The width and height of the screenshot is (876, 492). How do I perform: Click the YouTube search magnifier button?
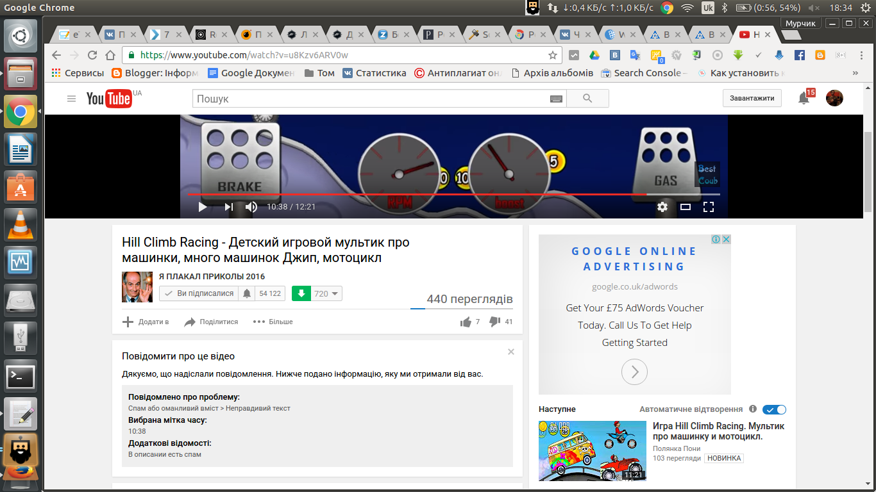tap(588, 99)
